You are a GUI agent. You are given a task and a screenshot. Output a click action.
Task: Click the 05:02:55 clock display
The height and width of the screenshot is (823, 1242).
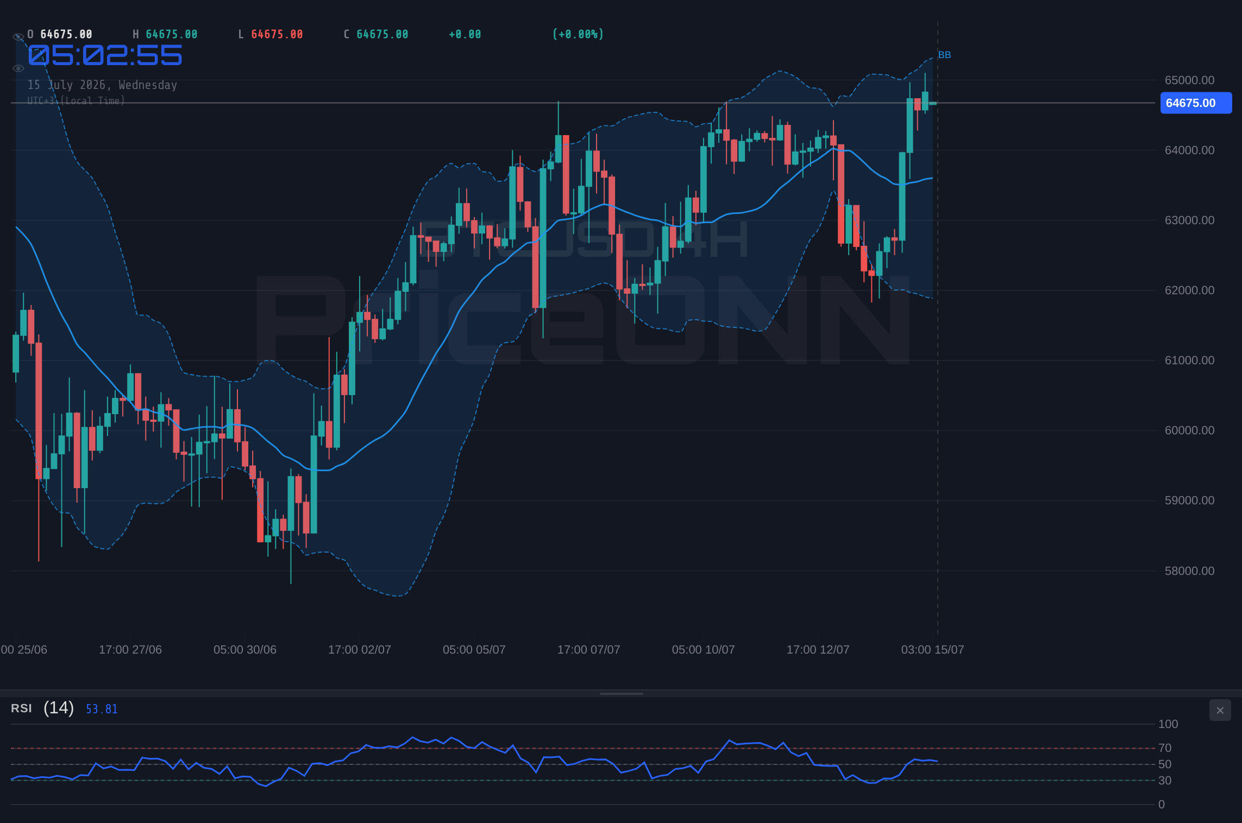click(x=105, y=56)
